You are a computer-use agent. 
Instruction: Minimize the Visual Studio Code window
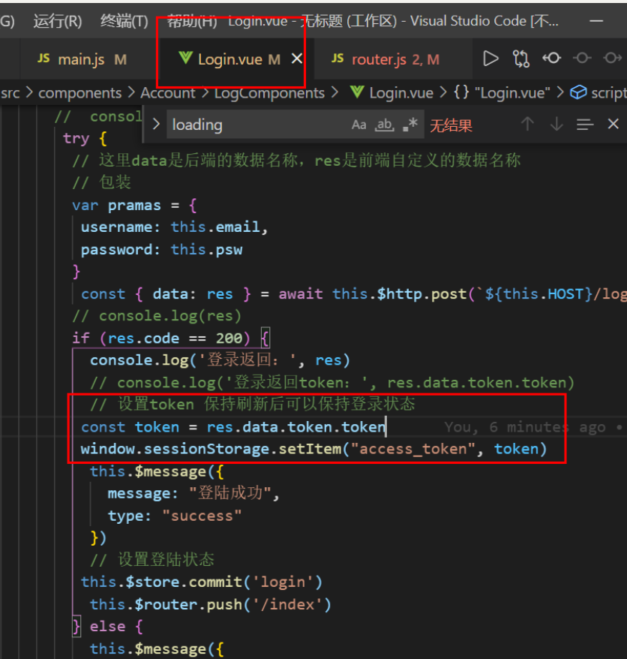click(596, 20)
